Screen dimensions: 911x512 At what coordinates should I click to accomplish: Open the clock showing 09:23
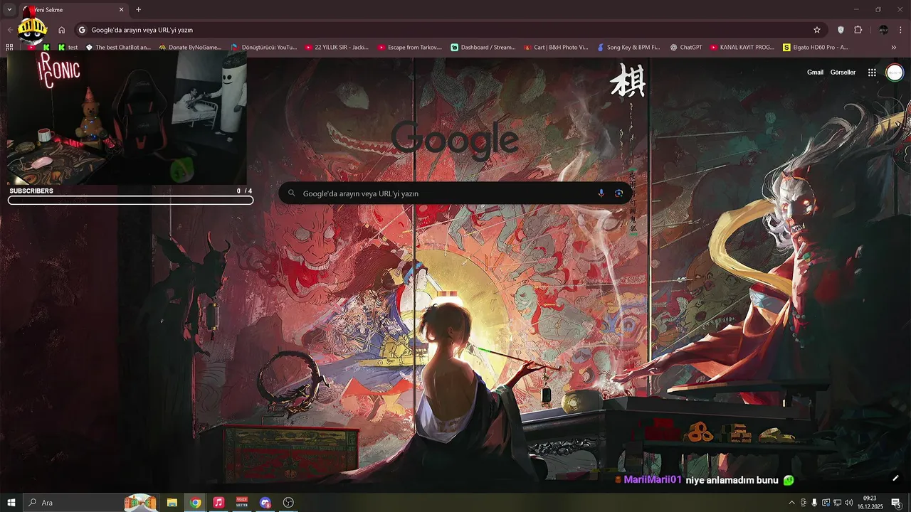(x=870, y=503)
